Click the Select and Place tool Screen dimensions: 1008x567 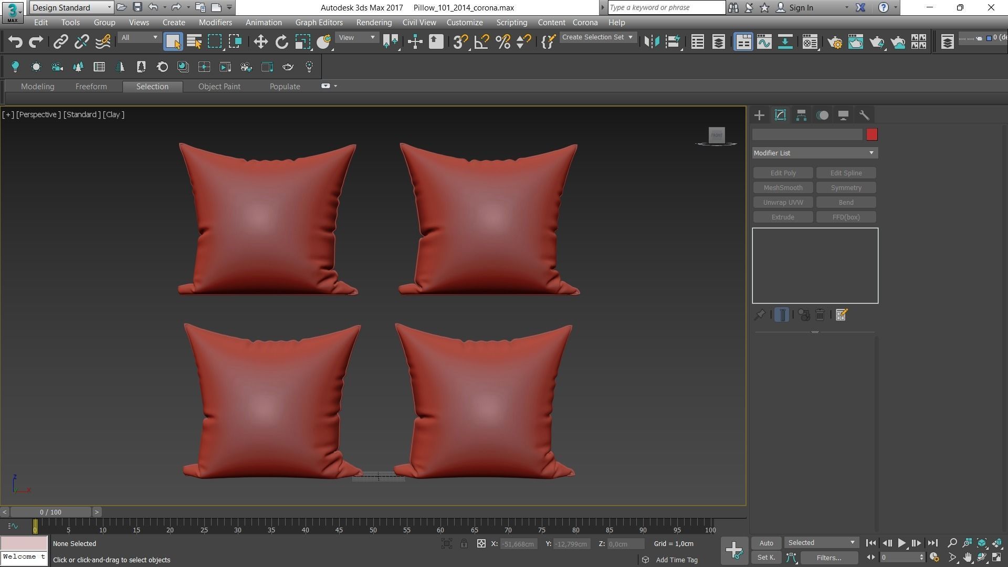pos(324,41)
